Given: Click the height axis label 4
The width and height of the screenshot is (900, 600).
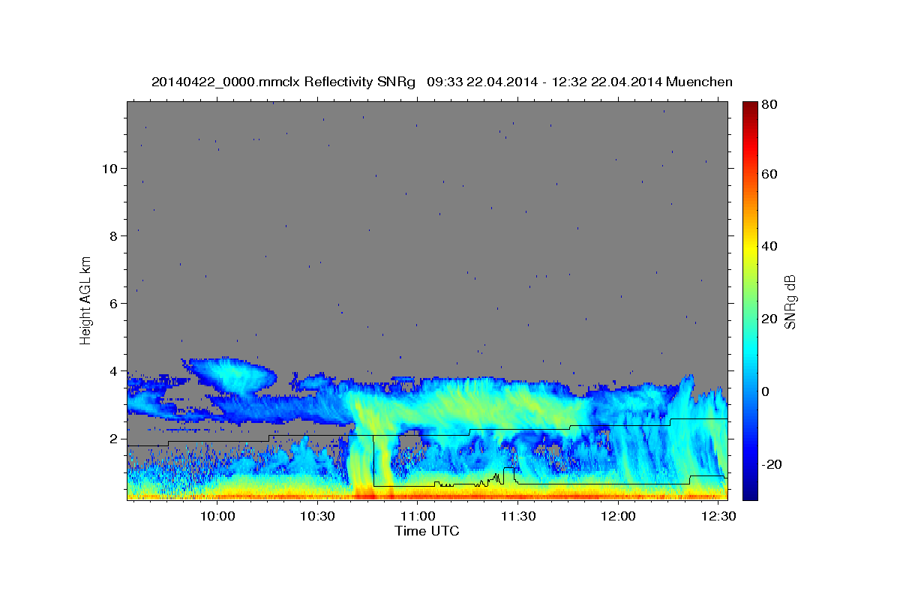Looking at the screenshot, I should coord(112,370).
